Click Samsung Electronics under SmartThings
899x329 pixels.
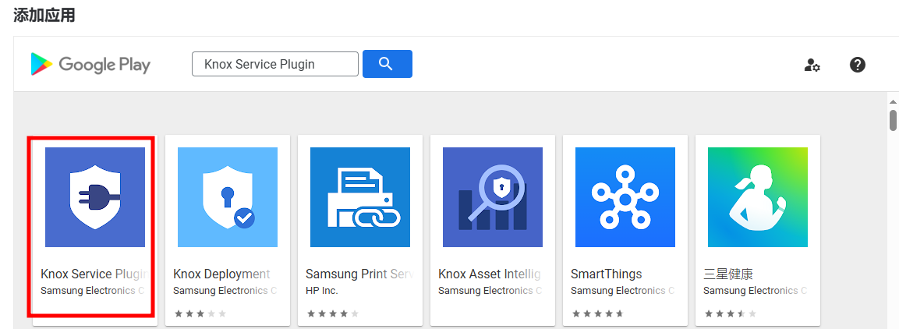click(x=623, y=291)
